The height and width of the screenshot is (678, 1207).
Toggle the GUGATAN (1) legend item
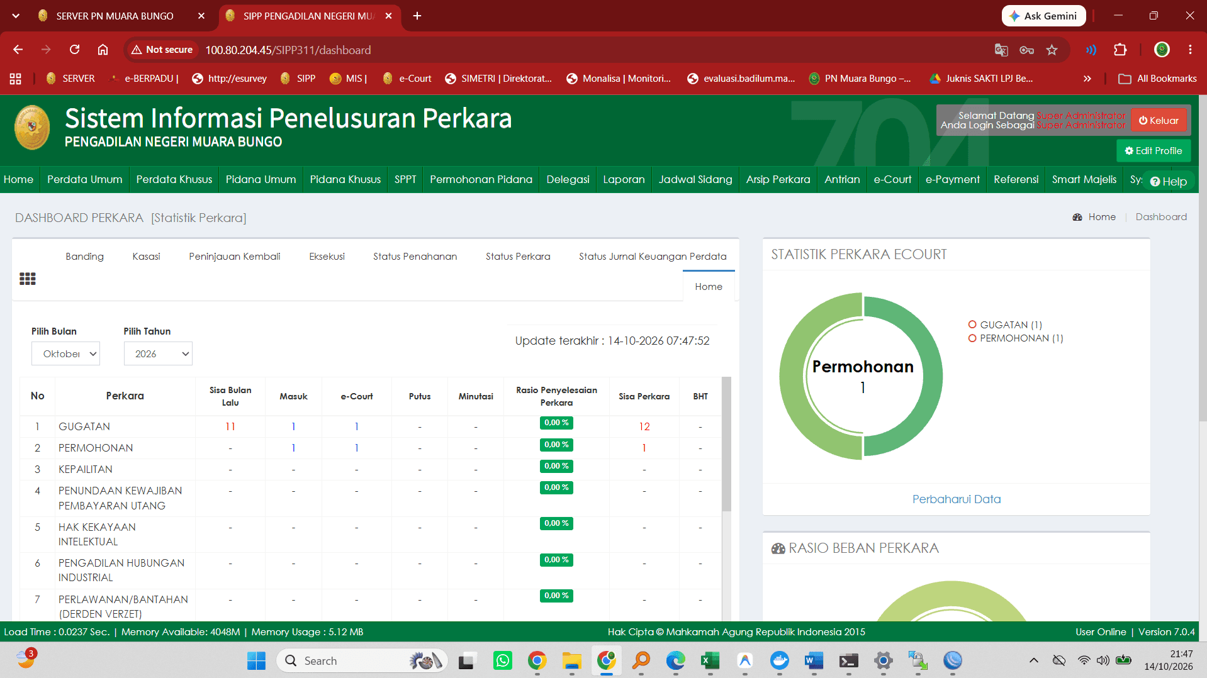[x=1005, y=325]
